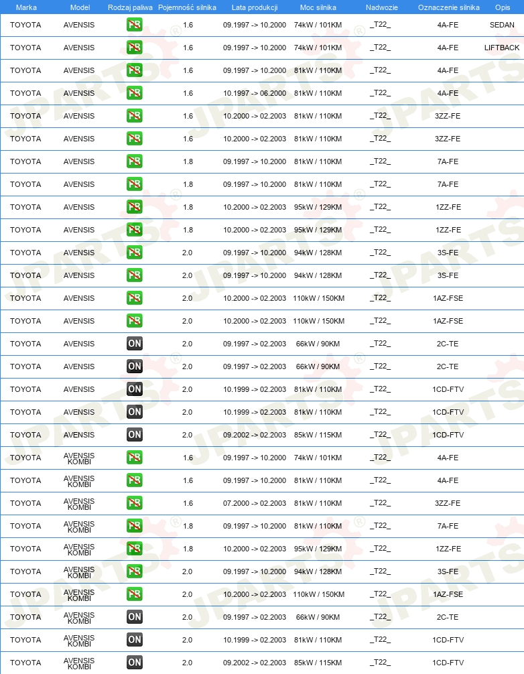Click 74kW / 101KM in the LIFTBACK row
The image size is (524, 674).
(x=318, y=48)
